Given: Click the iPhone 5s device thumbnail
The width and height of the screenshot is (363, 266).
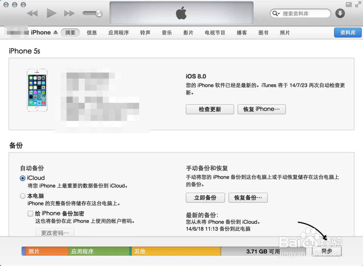Looking at the screenshot, I should 37,90.
